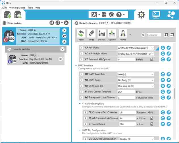Remove all radio modules with X icon
Image resolution: width=179 pixels, height=143 pixels.
tap(66, 23)
